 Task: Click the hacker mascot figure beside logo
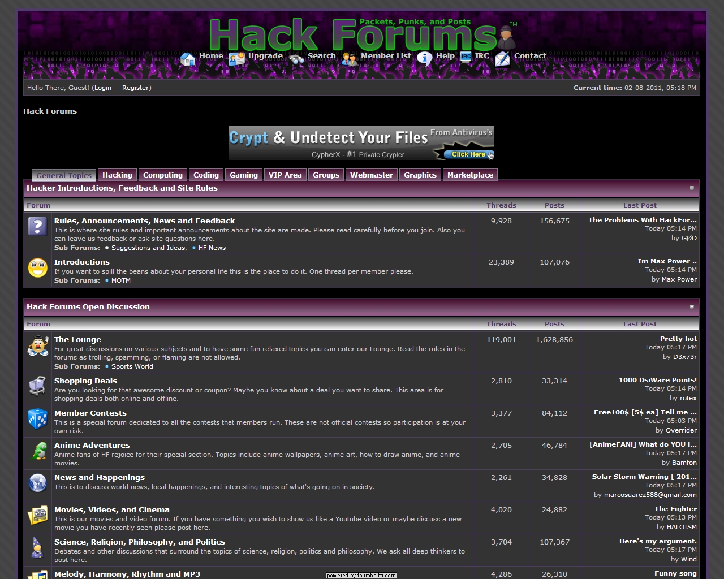506,37
